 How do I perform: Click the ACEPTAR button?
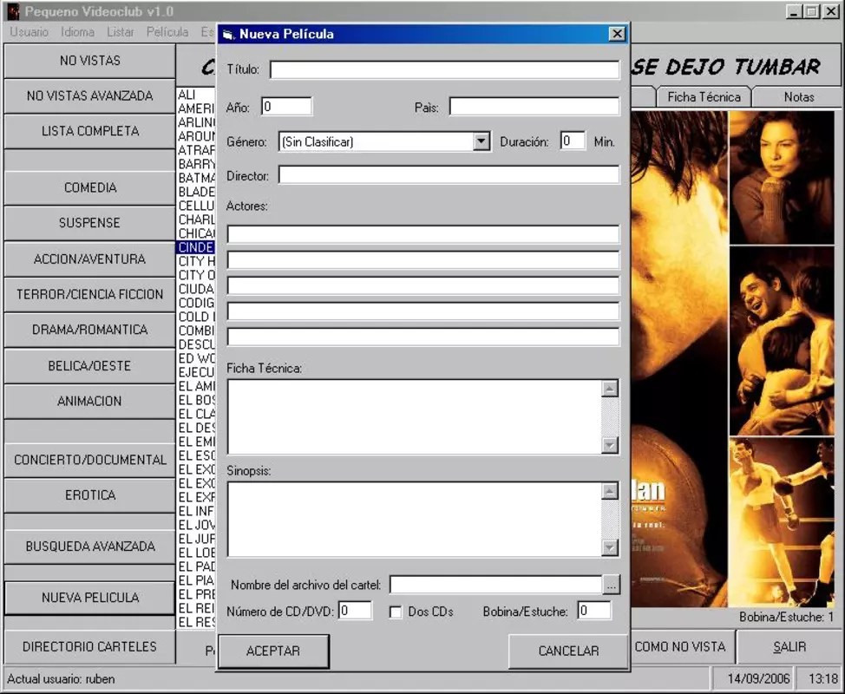pyautogui.click(x=274, y=651)
